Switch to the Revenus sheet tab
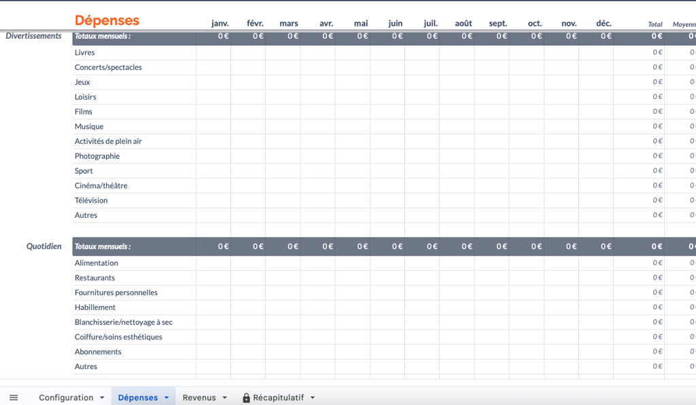Screen dimensions: 696x405 point(199,398)
